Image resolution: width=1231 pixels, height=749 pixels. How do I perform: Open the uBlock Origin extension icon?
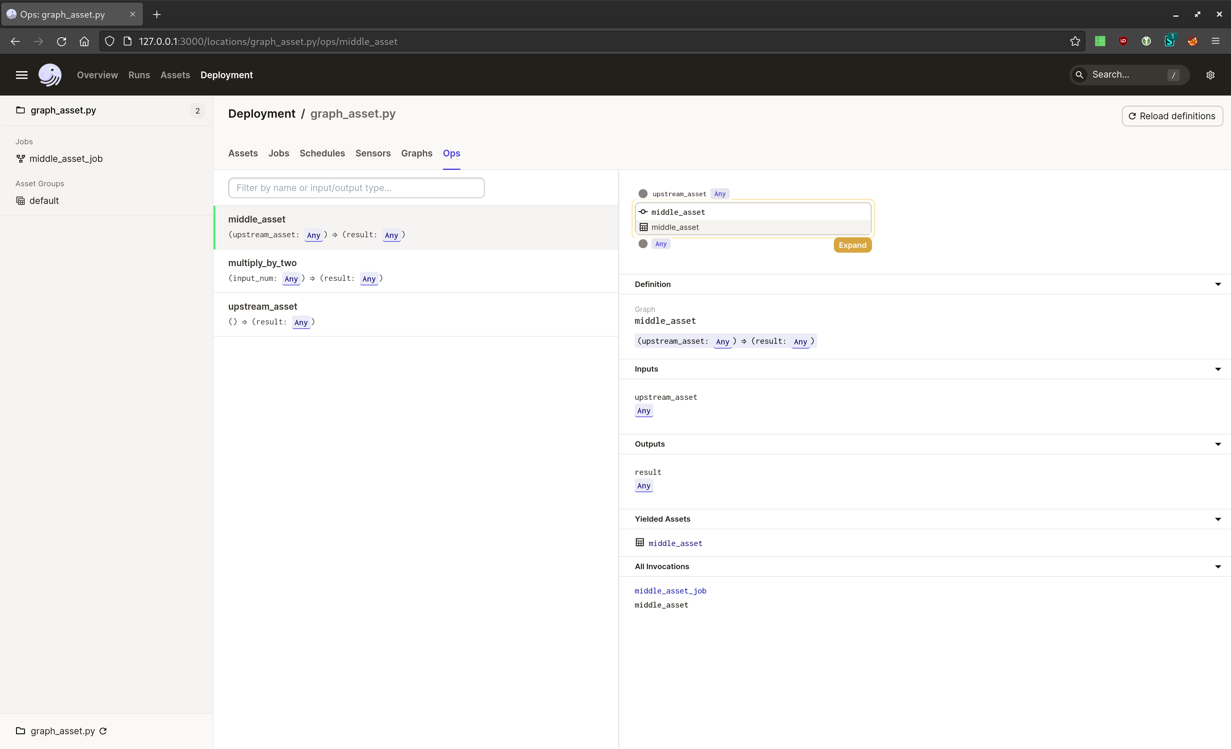(1123, 41)
